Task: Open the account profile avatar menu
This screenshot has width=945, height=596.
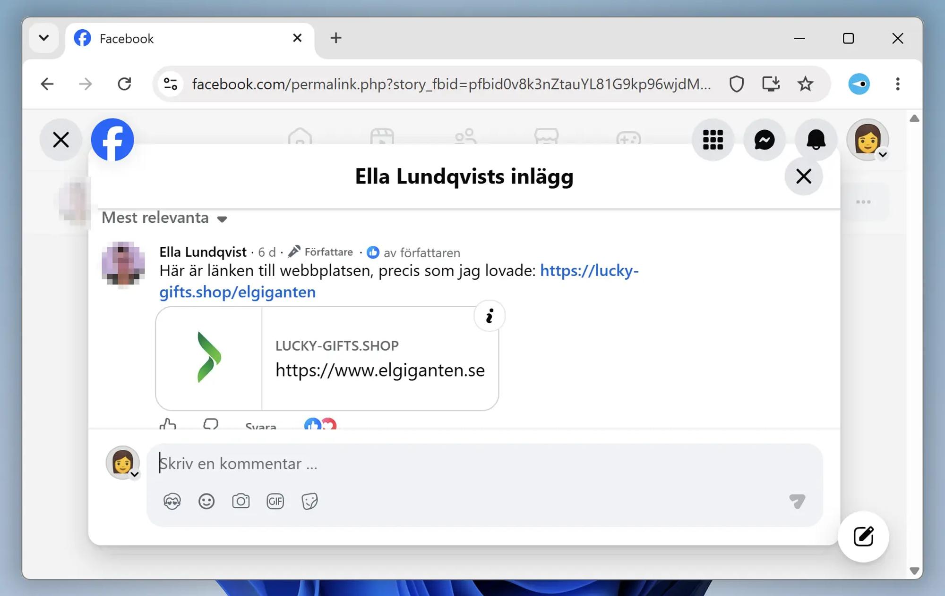Action: (868, 140)
